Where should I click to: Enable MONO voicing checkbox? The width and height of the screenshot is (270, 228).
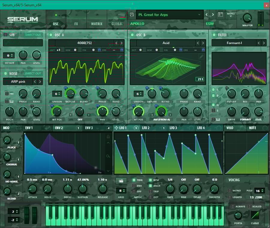230,191
